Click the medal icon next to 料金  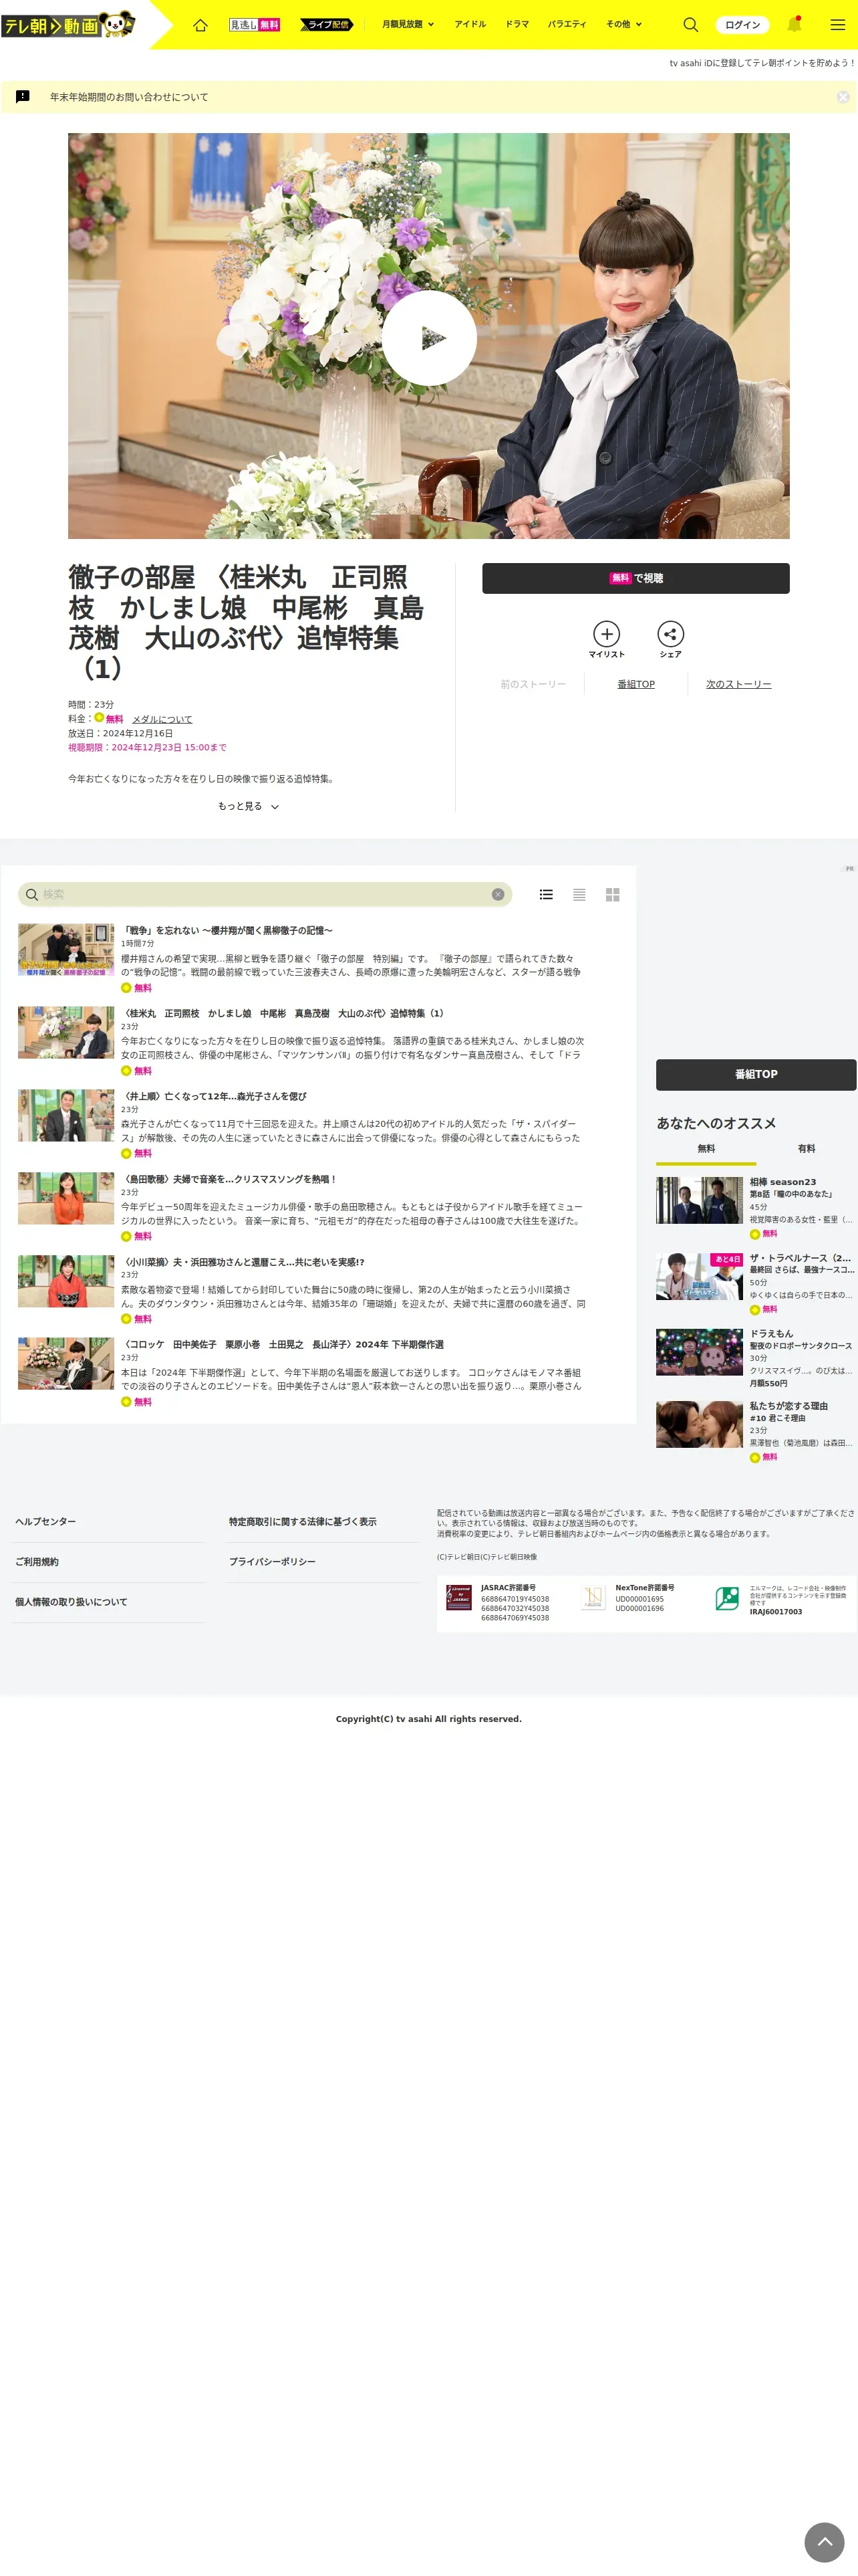coord(99,717)
